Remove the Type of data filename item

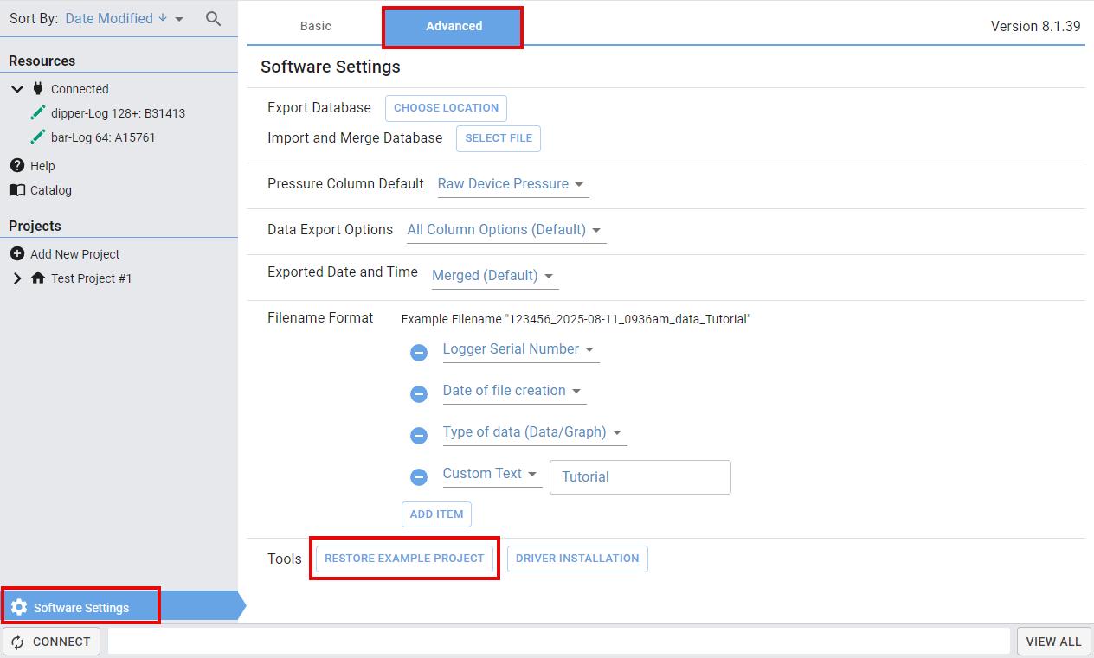(x=419, y=435)
